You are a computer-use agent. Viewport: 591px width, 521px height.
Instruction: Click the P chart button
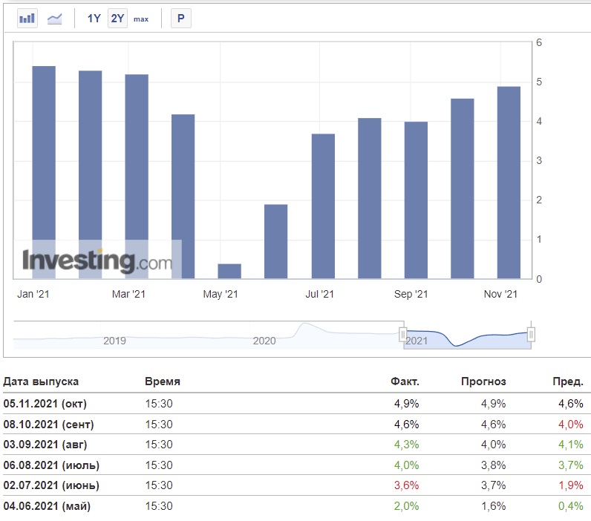pyautogui.click(x=181, y=18)
